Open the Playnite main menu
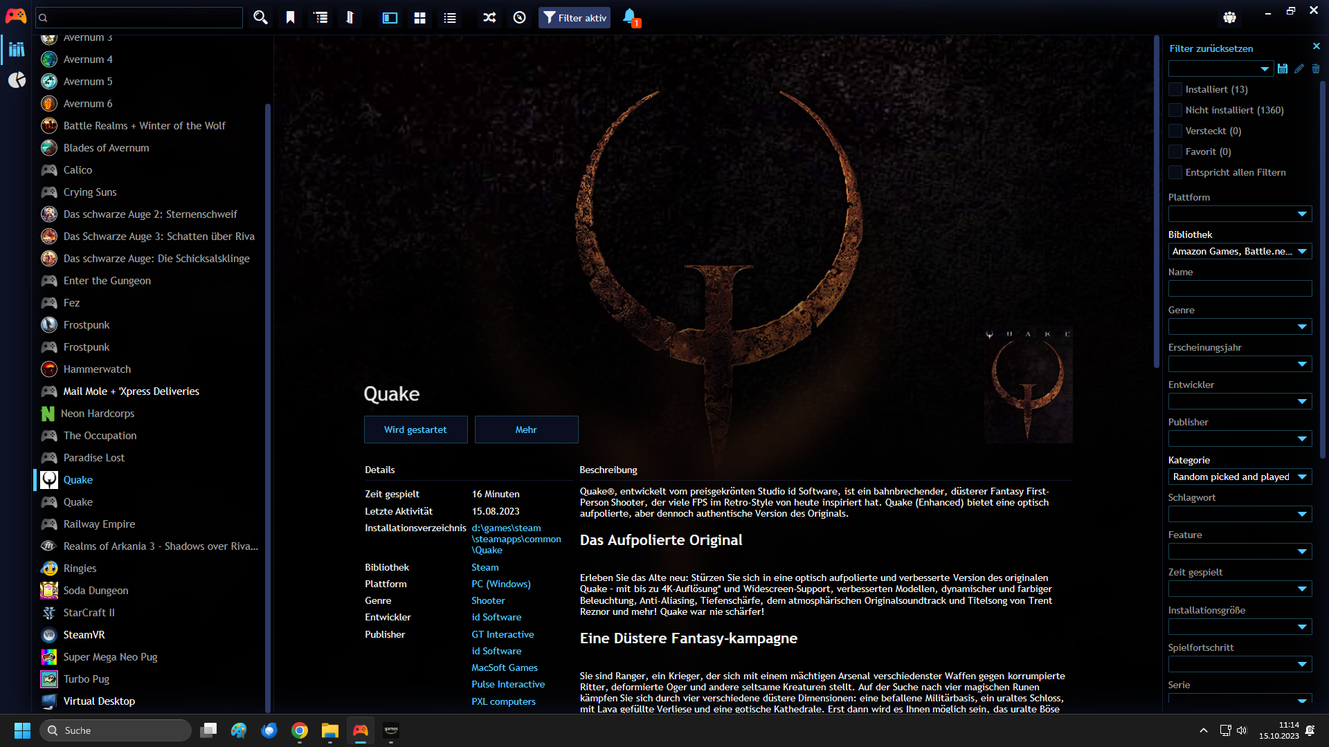This screenshot has height=747, width=1329. (15, 15)
